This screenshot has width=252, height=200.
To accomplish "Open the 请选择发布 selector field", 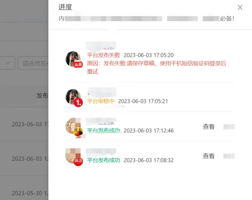I will point(33,63).
